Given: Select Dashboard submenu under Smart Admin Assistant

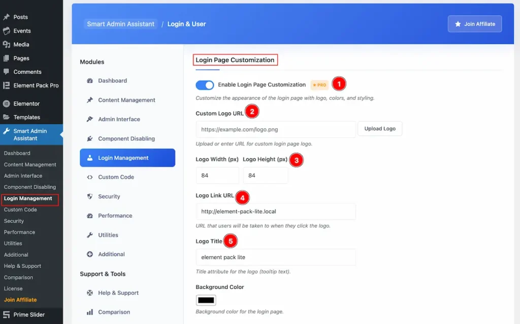Looking at the screenshot, I should (17, 153).
